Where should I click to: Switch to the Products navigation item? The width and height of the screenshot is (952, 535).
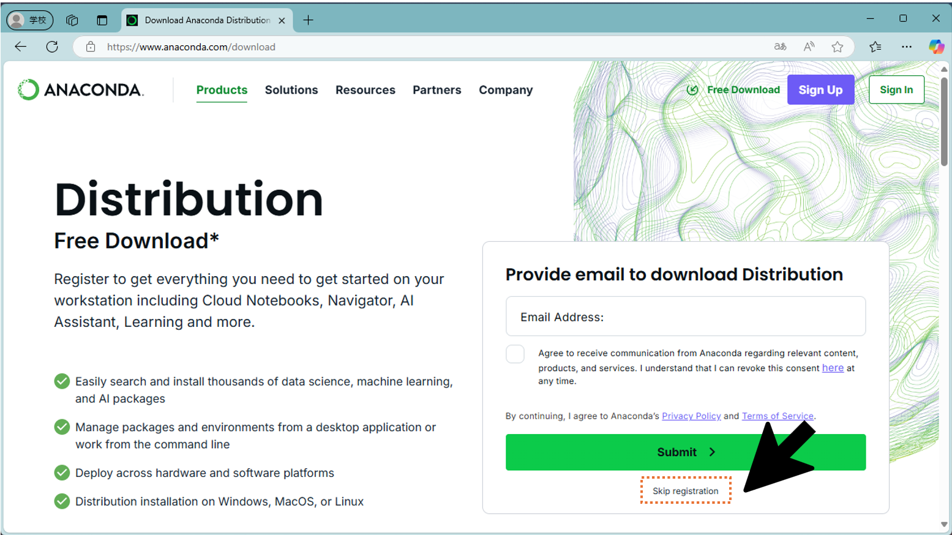(x=222, y=89)
